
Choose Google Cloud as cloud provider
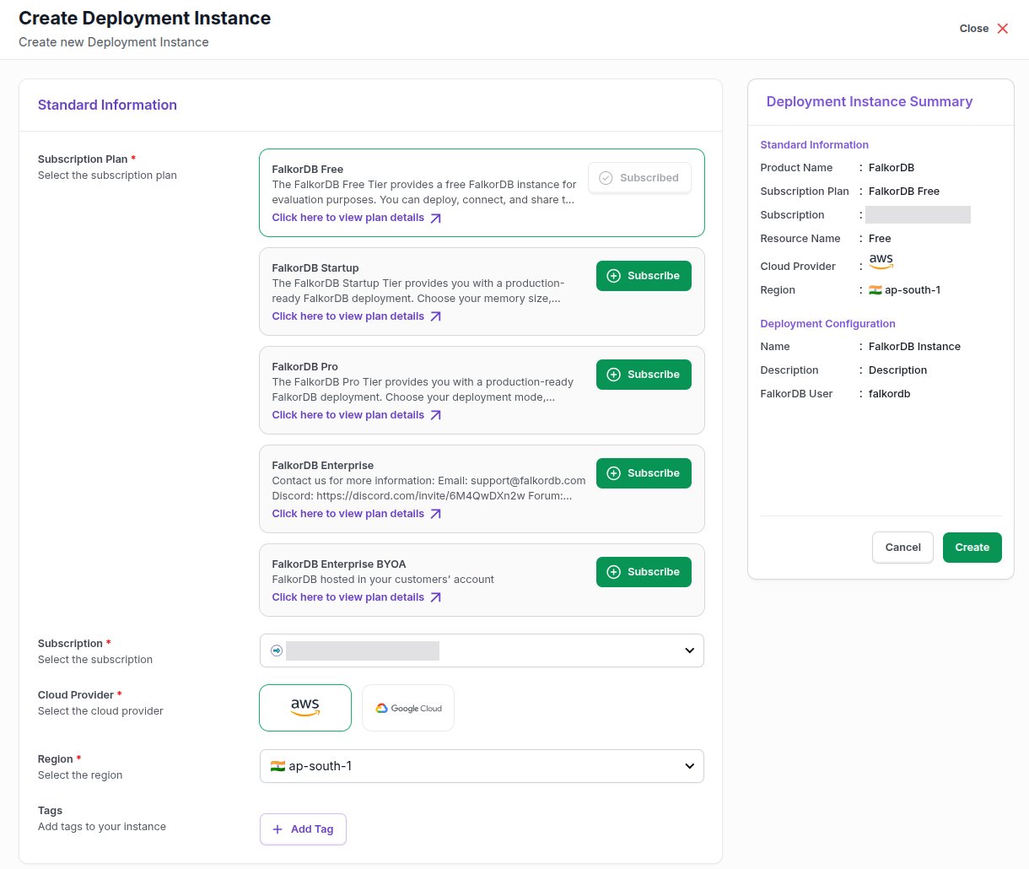(408, 708)
